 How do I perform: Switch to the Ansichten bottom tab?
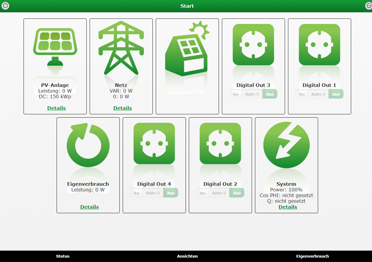(187, 256)
